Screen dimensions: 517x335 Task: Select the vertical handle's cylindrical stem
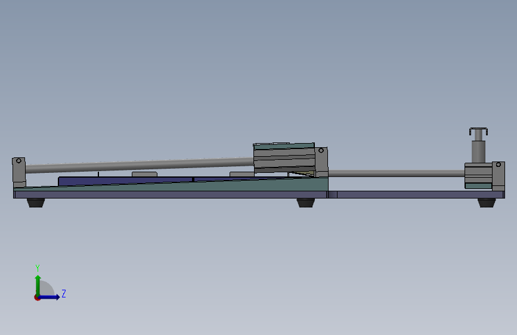coord(478,151)
